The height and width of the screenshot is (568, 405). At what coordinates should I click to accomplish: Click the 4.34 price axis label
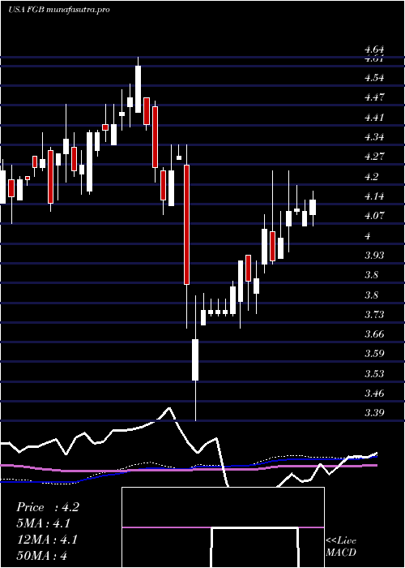[x=374, y=137]
